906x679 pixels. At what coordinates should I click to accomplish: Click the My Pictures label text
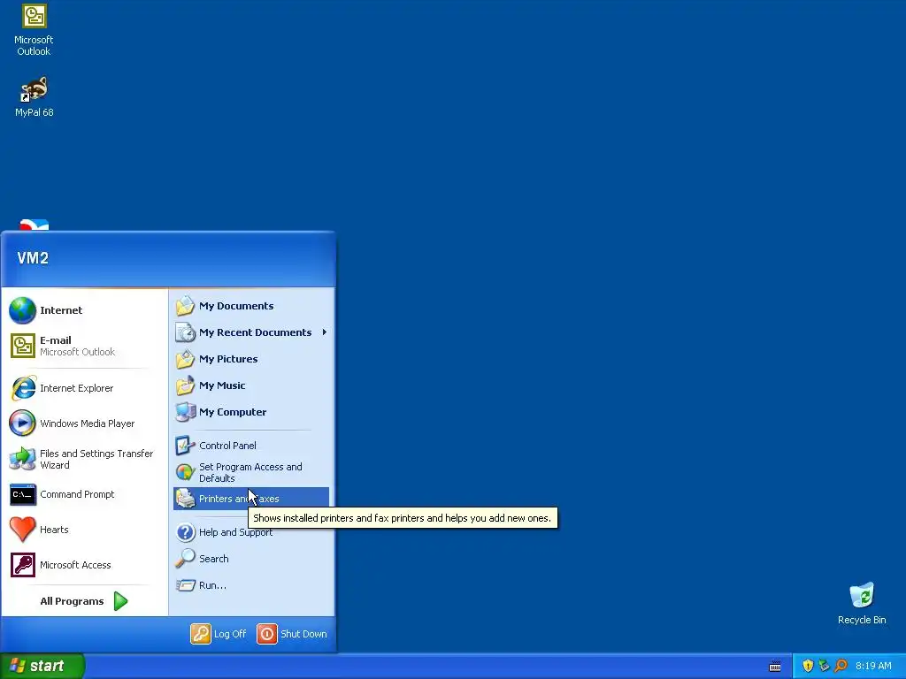pos(228,359)
